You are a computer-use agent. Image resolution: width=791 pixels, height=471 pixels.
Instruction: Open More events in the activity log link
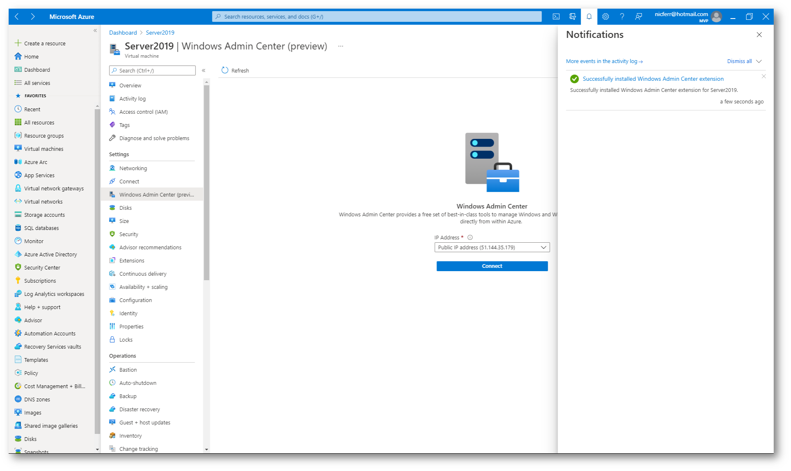(604, 61)
